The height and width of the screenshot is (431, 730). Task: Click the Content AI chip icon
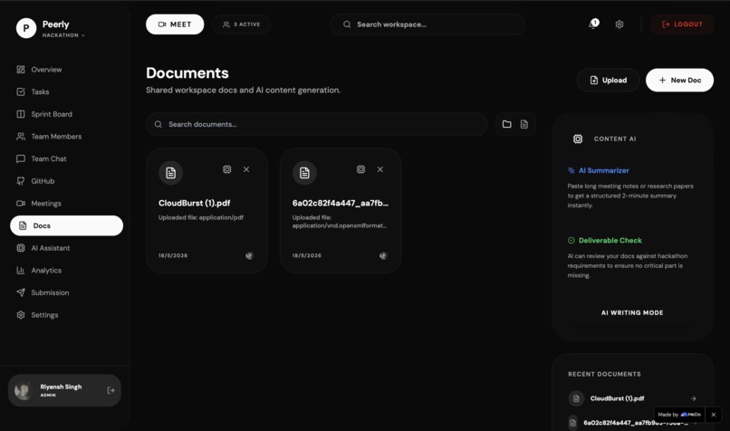click(578, 139)
